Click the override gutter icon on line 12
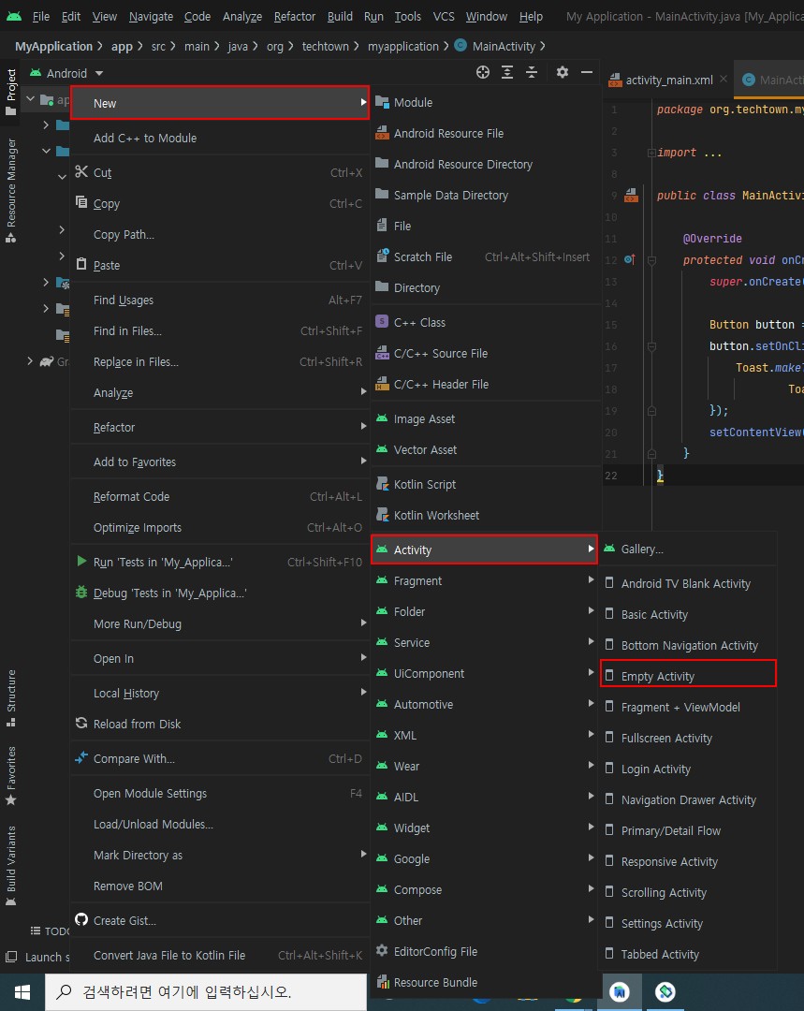The height and width of the screenshot is (1011, 804). [630, 259]
